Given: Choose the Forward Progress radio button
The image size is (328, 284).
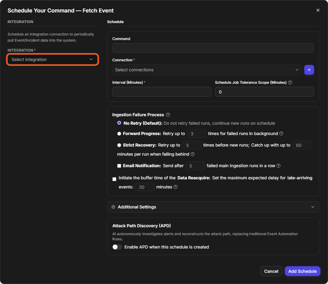Looking at the screenshot, I should click(x=119, y=134).
